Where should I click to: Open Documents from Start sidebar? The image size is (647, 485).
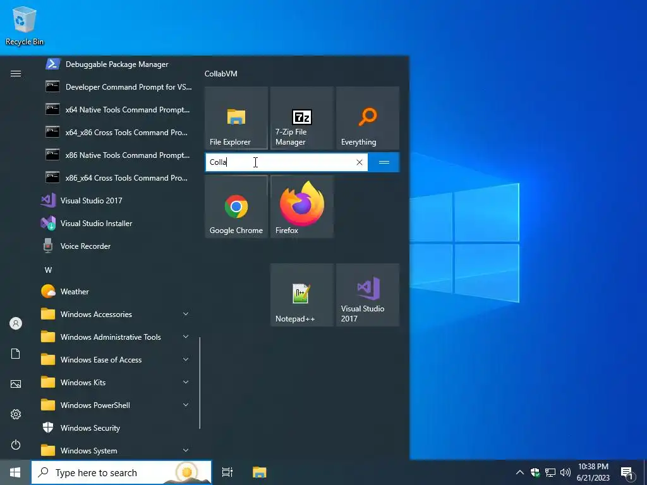click(16, 354)
